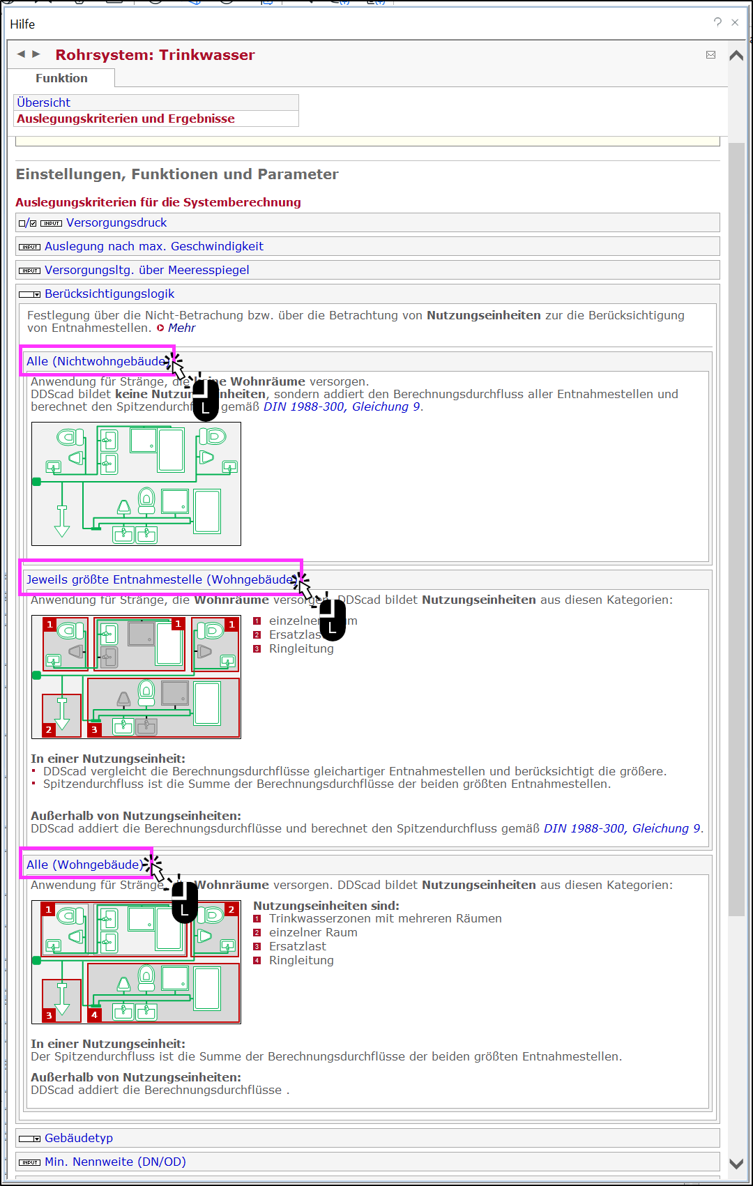This screenshot has height=1186, width=753.
Task: Click red number 2 beside einzelner Raum in lower legend
Action: pos(257,933)
